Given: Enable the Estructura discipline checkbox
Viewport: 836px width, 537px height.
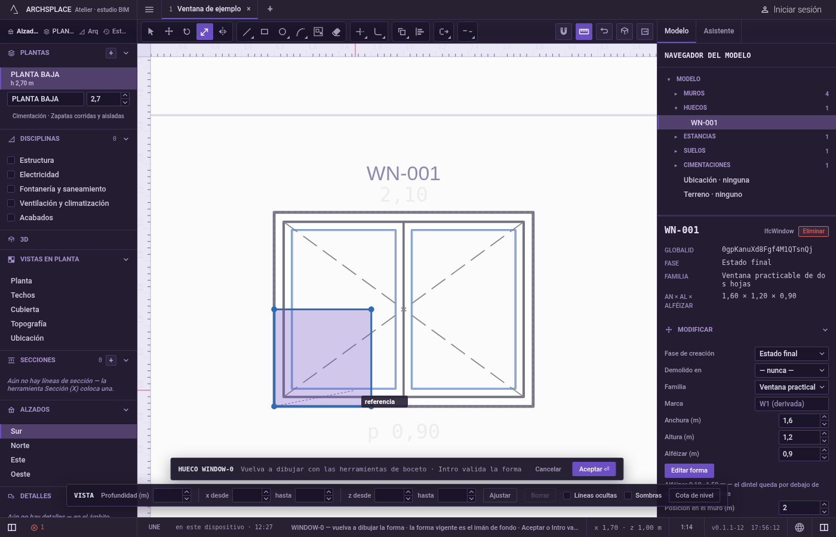Looking at the screenshot, I should pyautogui.click(x=11, y=161).
